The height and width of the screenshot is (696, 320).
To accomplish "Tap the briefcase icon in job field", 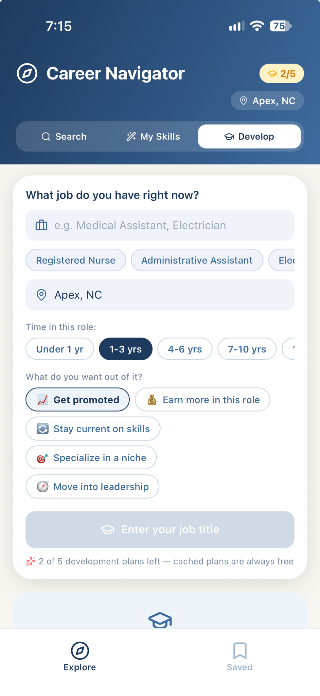I will pos(41,225).
